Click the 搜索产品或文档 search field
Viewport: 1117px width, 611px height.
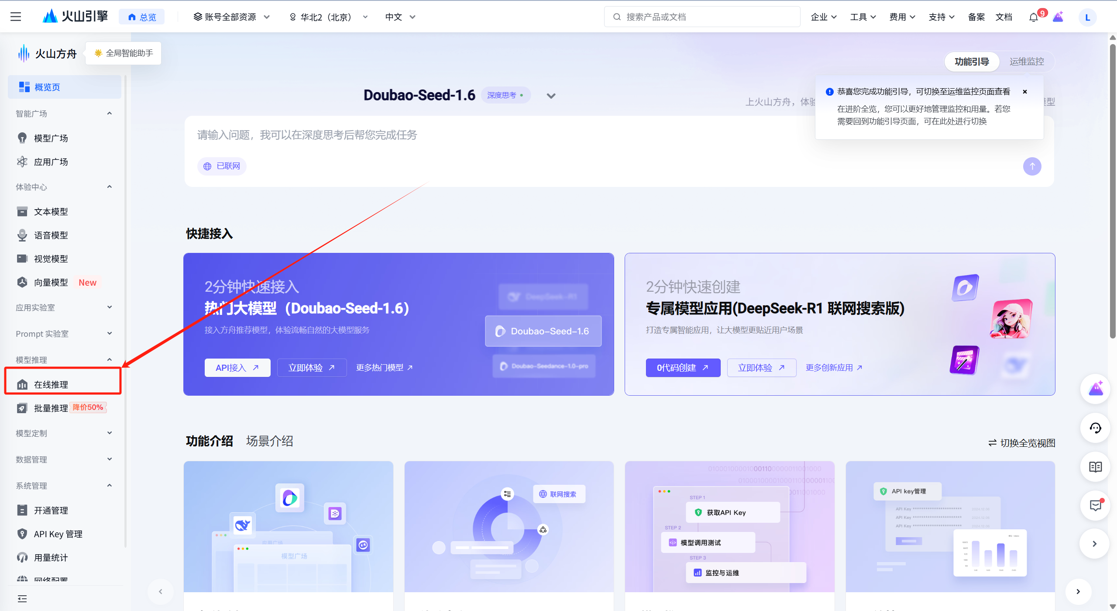(702, 17)
